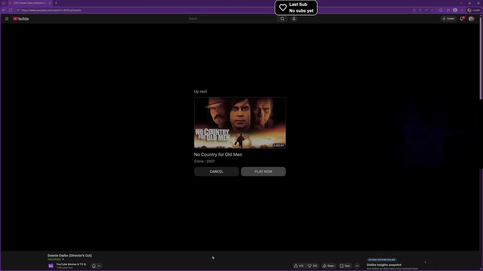This screenshot has height=271, width=483.
Task: Click the browser address bar URL
Action: (x=51, y=10)
